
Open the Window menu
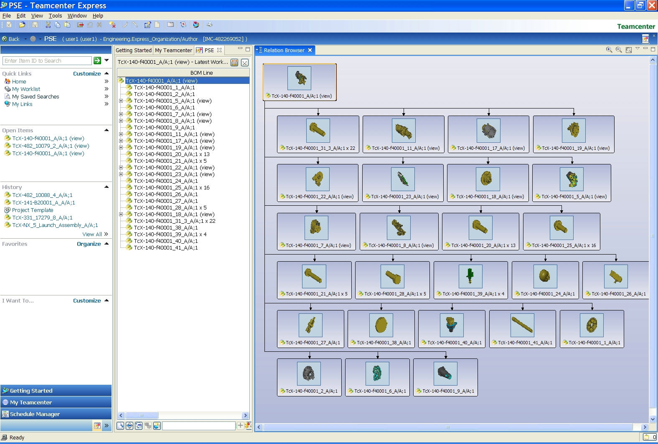pyautogui.click(x=77, y=15)
